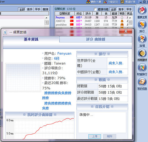Click second recent results 勝負勝勝勝勝勝負 line
Image resolution: width=148 pixels, height=142 pixels.
coord(58,103)
